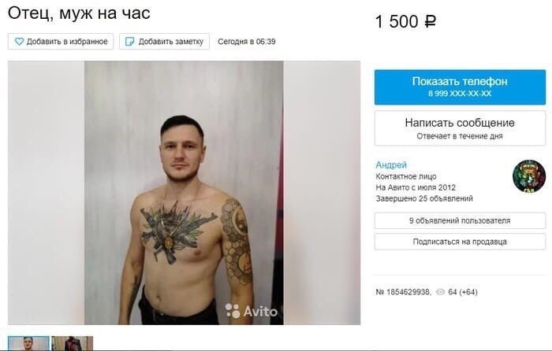Click the posting time Сегодня в 06:39
The width and height of the screenshot is (552, 351).
[x=246, y=42]
